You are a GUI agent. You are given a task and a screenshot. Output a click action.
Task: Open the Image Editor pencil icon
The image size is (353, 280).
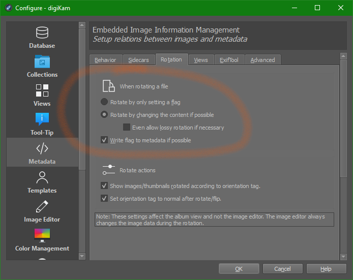tap(42, 207)
